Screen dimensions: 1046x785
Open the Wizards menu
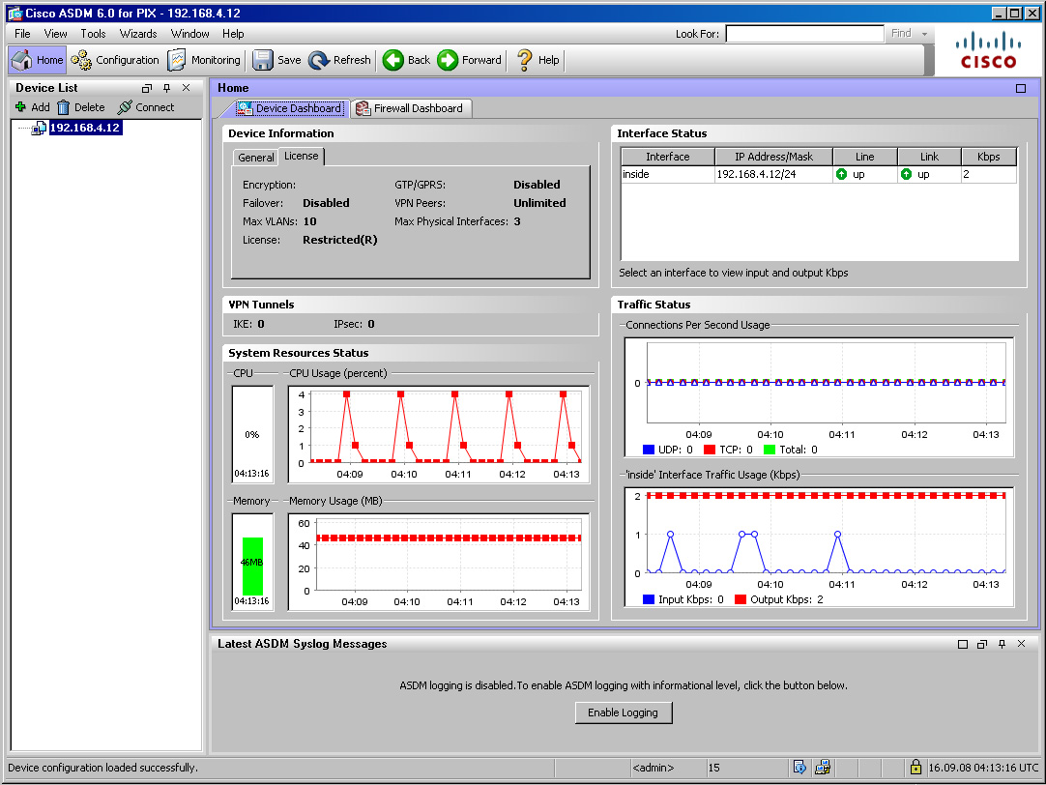(x=138, y=34)
